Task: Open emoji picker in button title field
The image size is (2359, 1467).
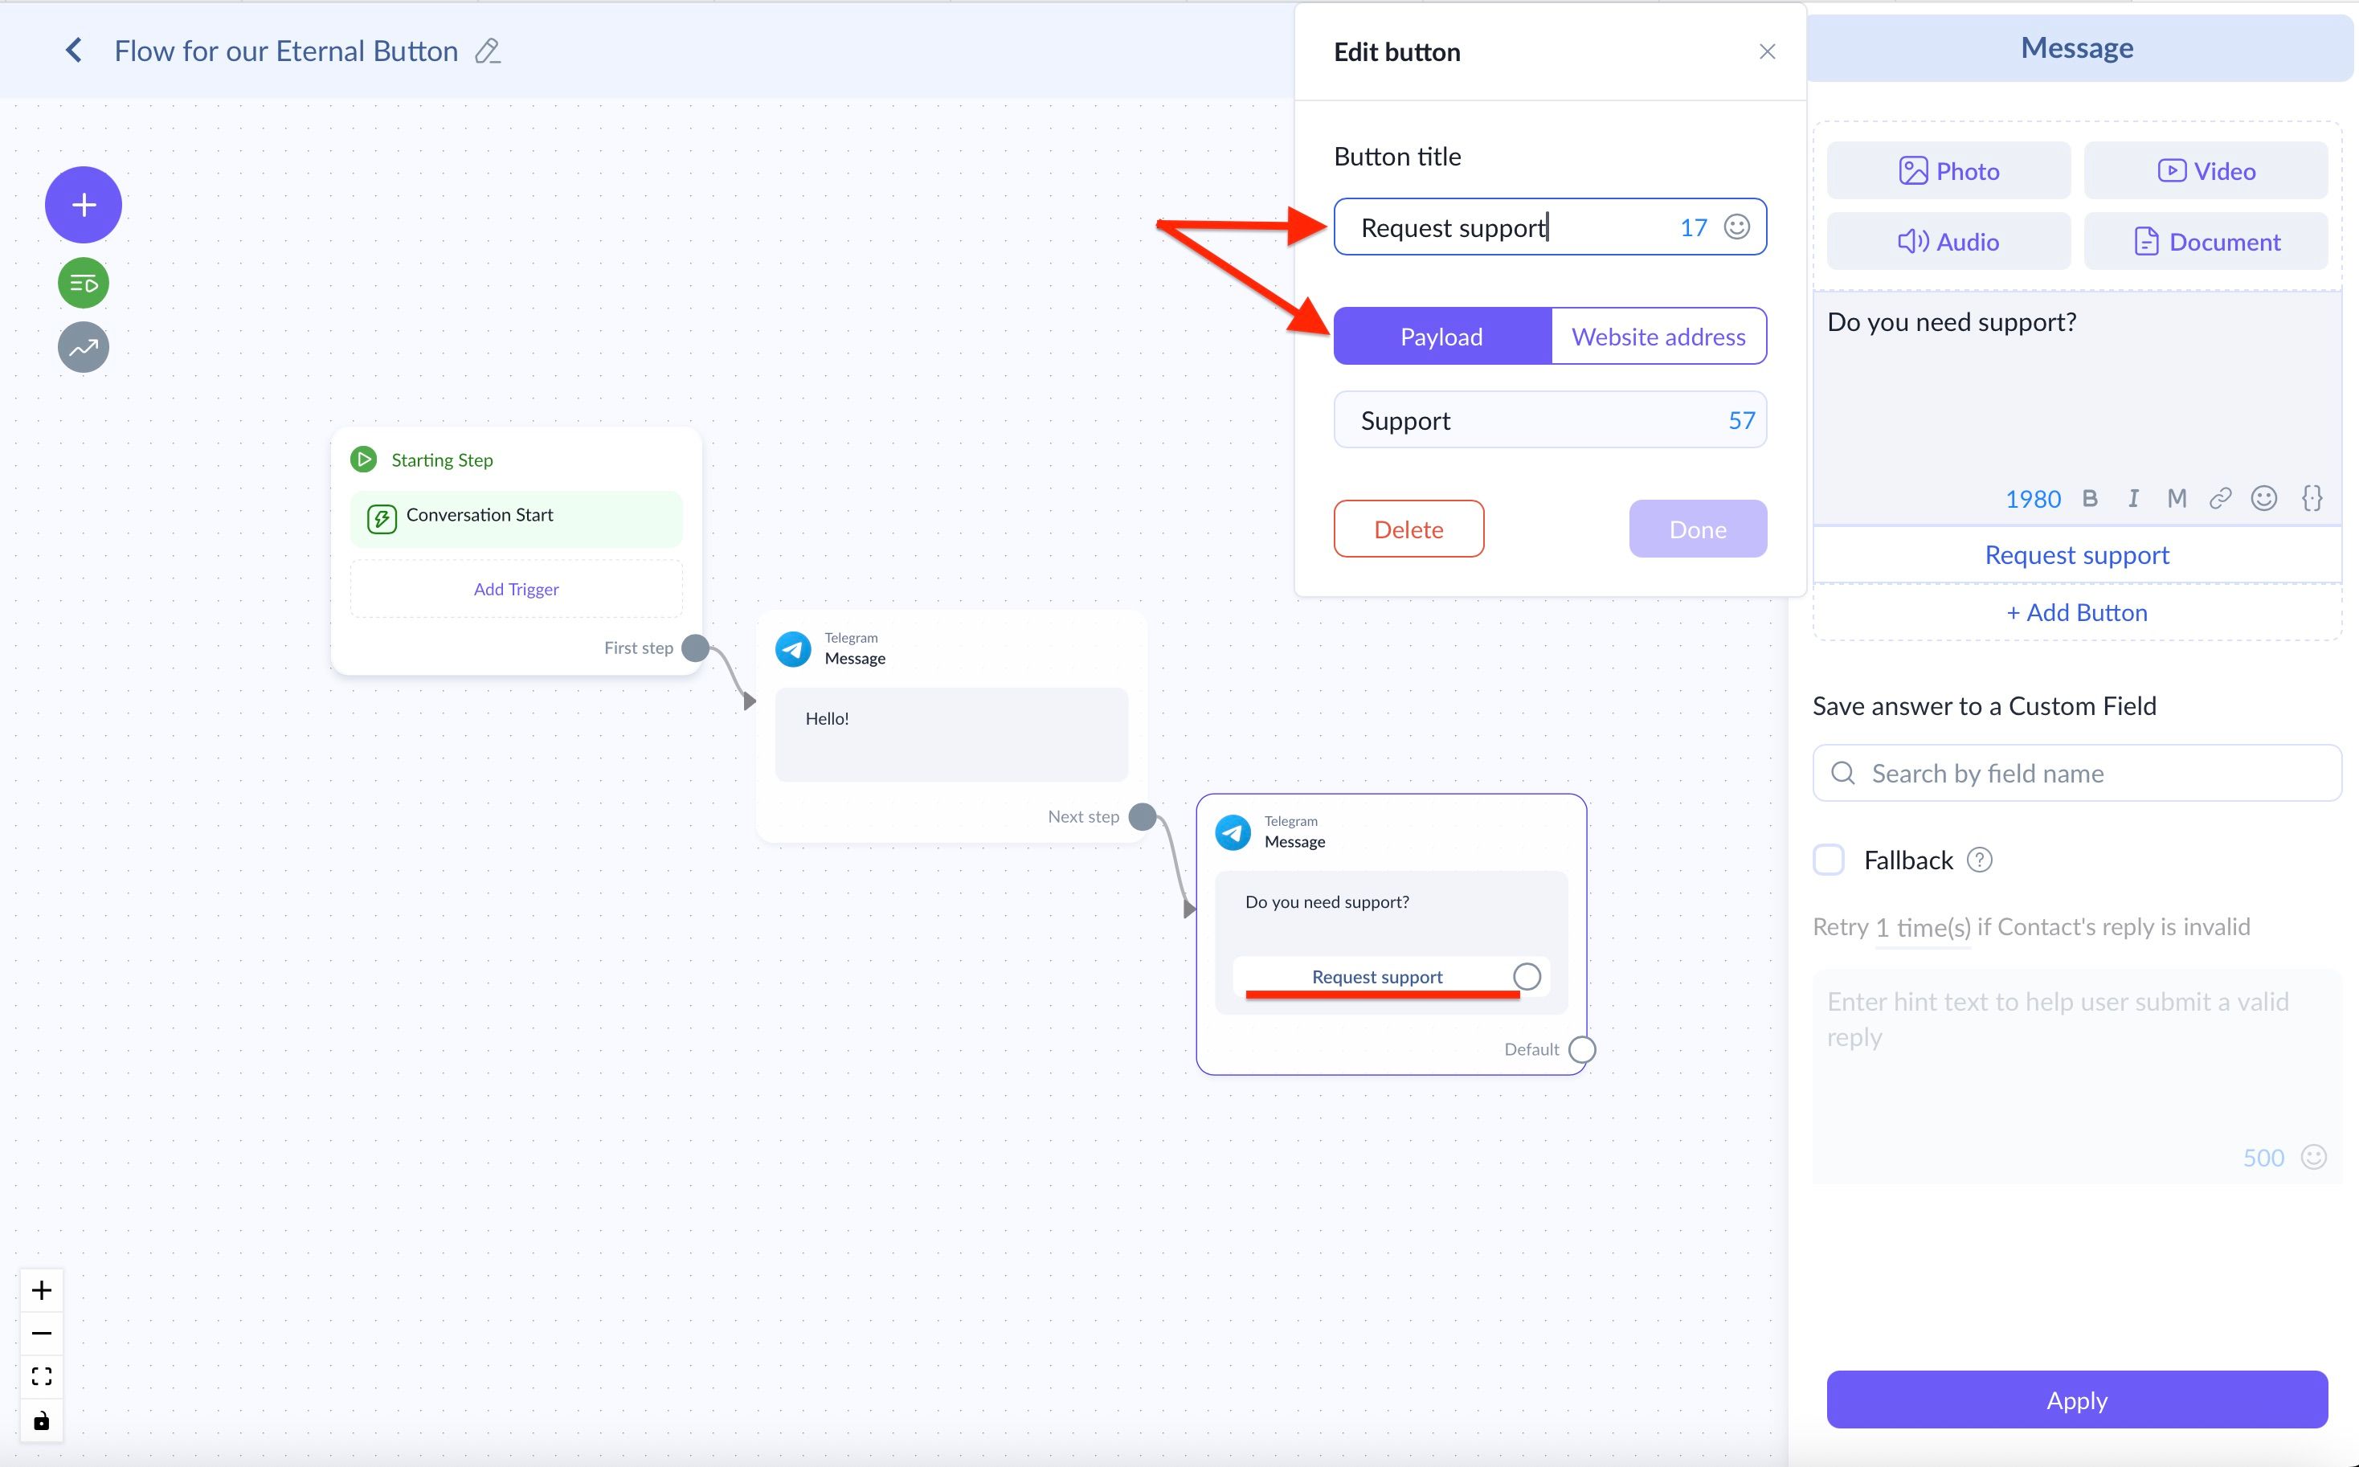Action: click(x=1736, y=227)
